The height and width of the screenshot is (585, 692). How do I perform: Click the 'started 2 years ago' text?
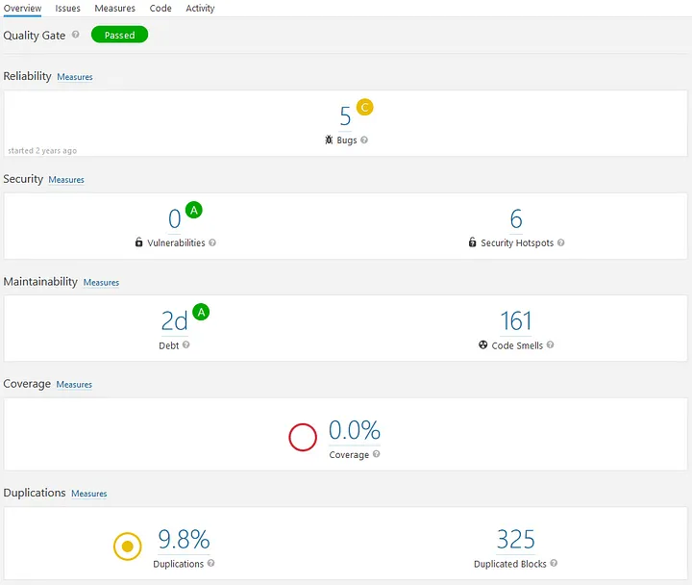(42, 151)
